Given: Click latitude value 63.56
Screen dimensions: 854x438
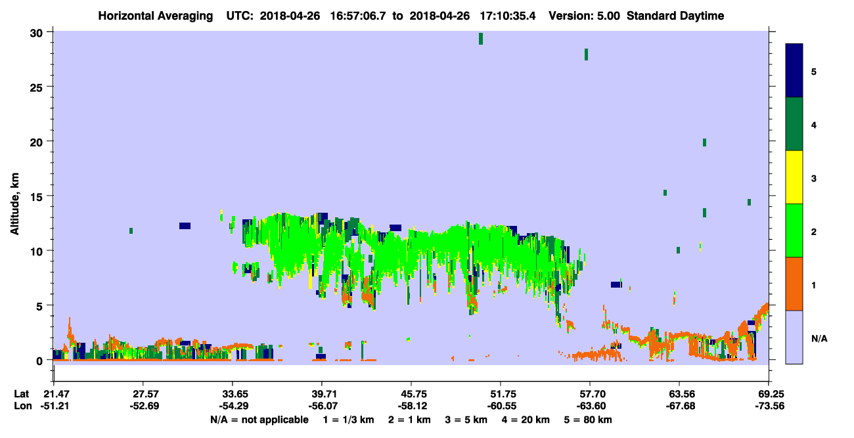Looking at the screenshot, I should tap(679, 394).
